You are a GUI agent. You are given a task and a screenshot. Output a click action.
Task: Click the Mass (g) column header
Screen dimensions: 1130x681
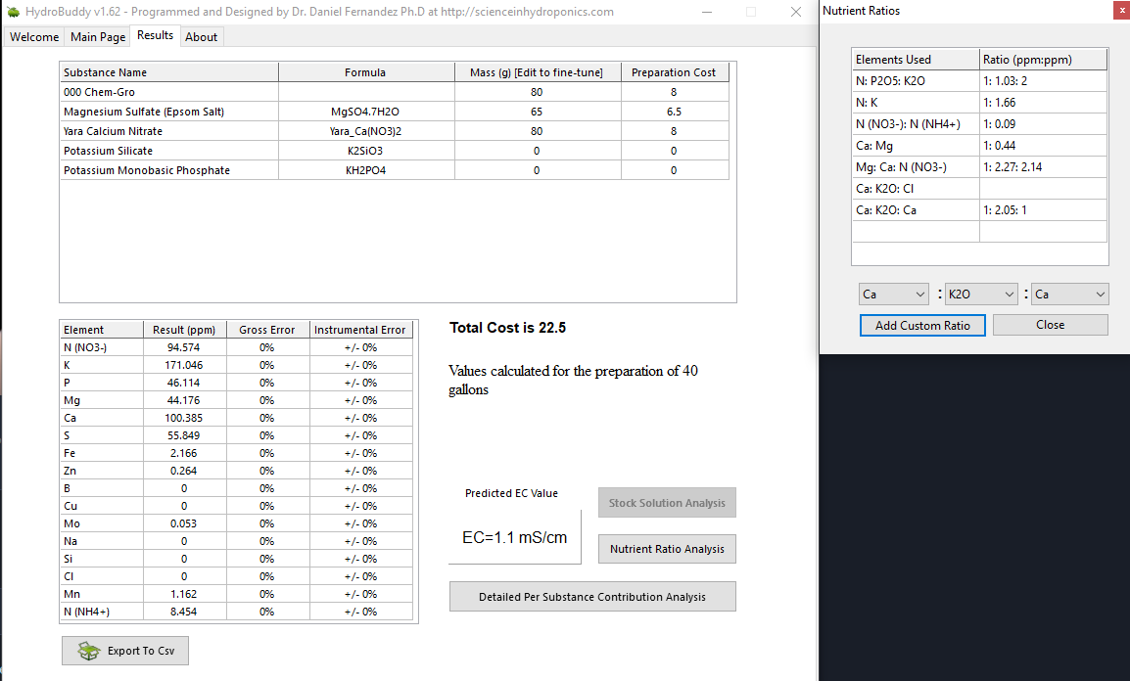tap(538, 72)
